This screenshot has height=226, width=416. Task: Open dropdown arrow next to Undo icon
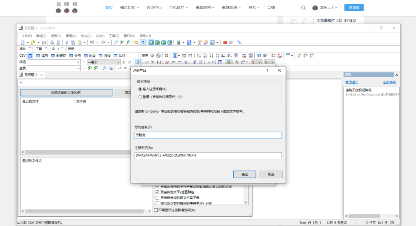(x=97, y=43)
